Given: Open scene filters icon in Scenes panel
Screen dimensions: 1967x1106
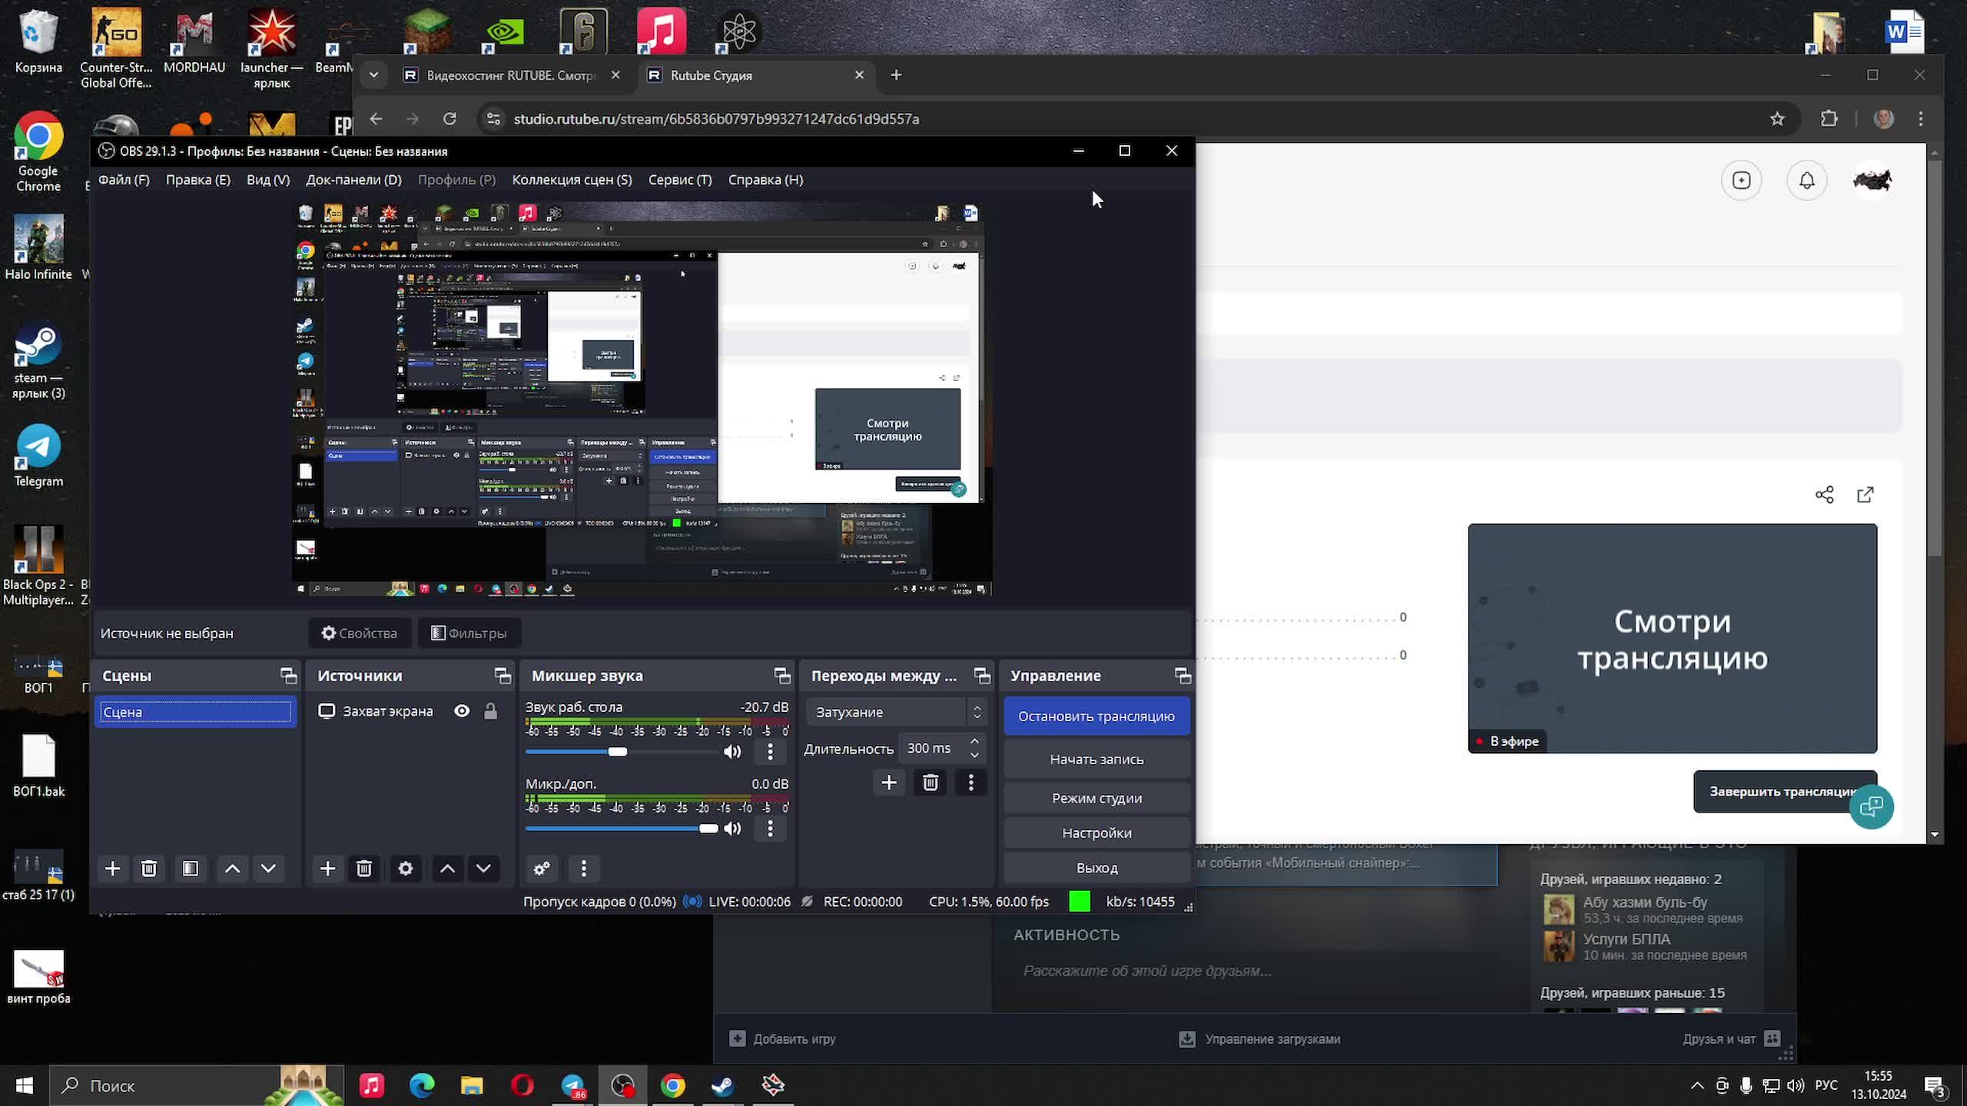Looking at the screenshot, I should (x=191, y=869).
